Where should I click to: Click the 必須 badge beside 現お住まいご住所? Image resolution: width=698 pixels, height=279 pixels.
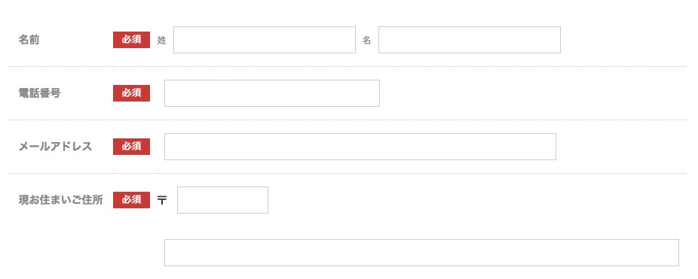pos(131,200)
